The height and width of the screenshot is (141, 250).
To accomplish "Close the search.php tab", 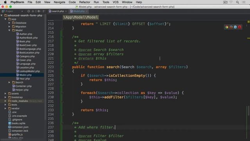I will (66, 11).
